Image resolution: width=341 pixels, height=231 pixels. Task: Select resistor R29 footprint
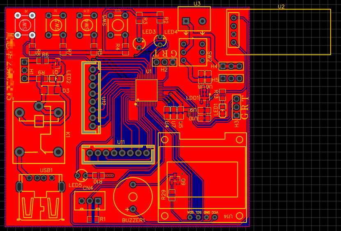tap(172, 195)
